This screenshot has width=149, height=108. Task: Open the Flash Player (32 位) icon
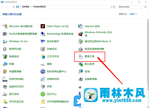click(43, 26)
